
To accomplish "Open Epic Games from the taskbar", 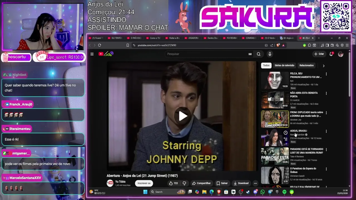I will 277,192.
